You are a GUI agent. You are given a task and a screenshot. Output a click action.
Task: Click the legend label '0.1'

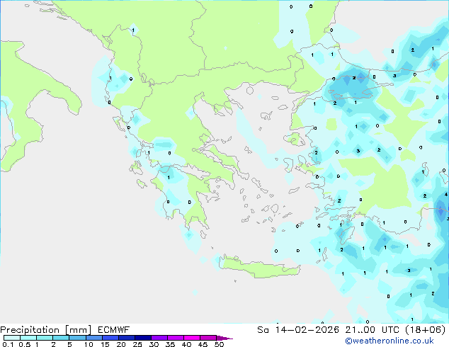click(8, 344)
